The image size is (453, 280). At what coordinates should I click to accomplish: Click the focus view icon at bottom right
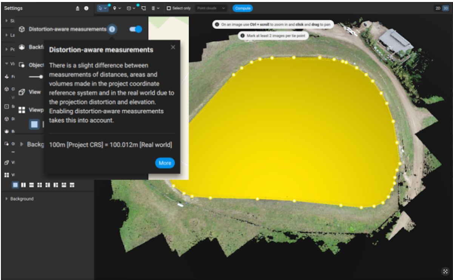coord(445,271)
